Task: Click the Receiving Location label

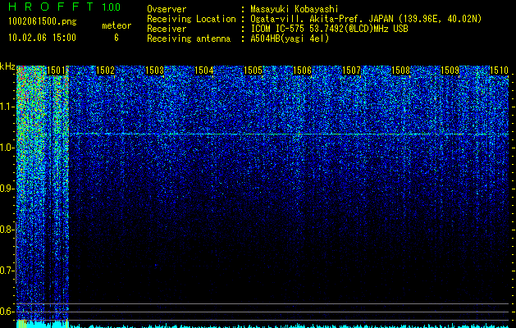Action: 191,19
